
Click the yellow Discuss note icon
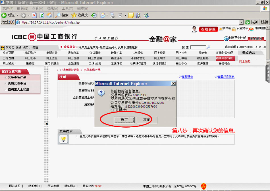point(131,15)
